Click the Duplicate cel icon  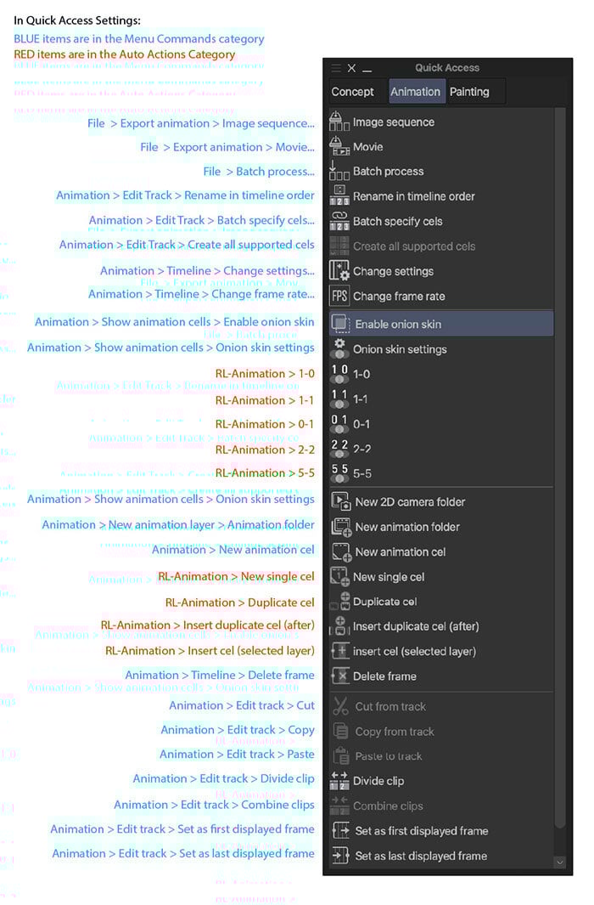coord(339,602)
